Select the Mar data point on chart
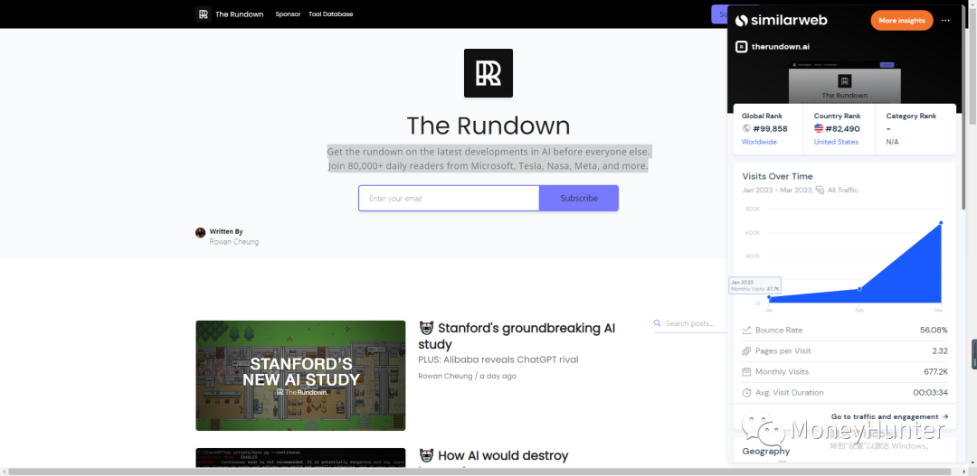Viewport: 977px width, 476px height. click(x=941, y=223)
